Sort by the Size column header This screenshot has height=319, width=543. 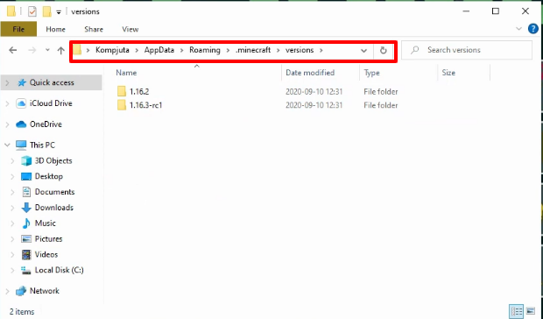pos(448,73)
